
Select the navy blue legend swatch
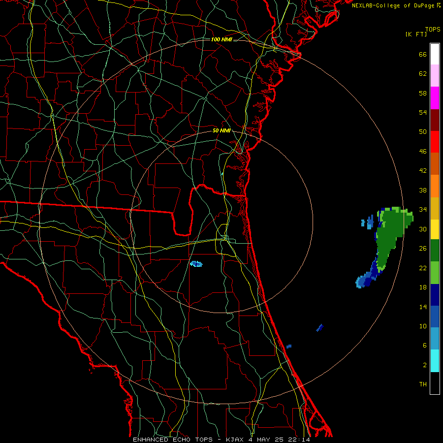[435, 295]
